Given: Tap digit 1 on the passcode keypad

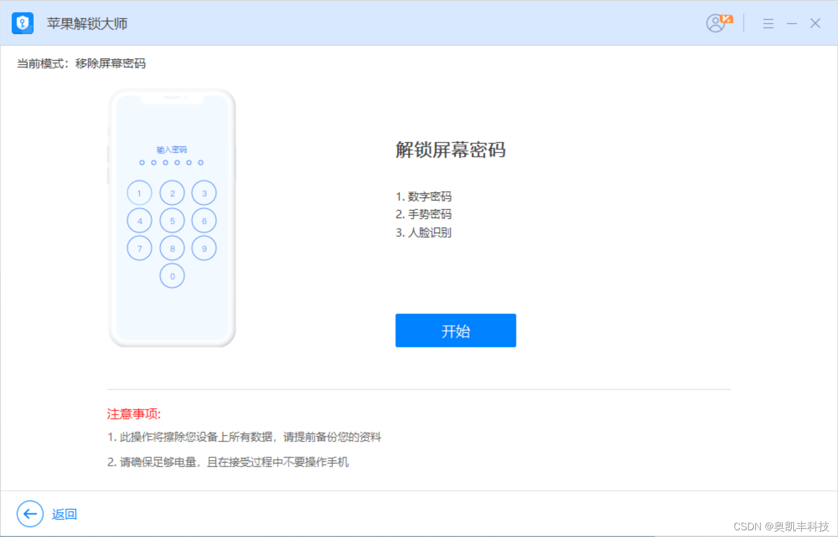Looking at the screenshot, I should click(139, 193).
